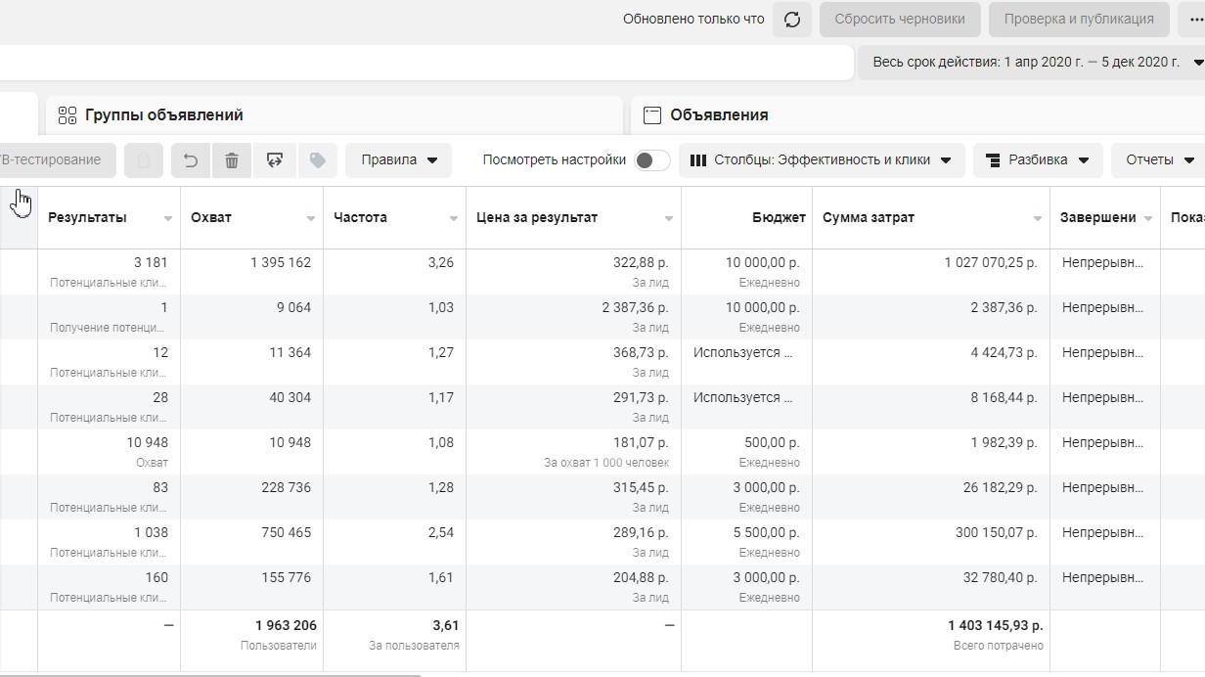Click the undo arrow icon
This screenshot has width=1205, height=677.
(191, 160)
